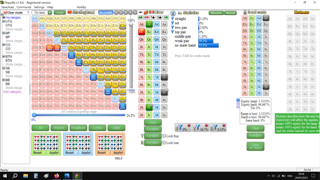Toggle the AA hand in the range grid
The image size is (320, 180).
[x=35, y=18]
